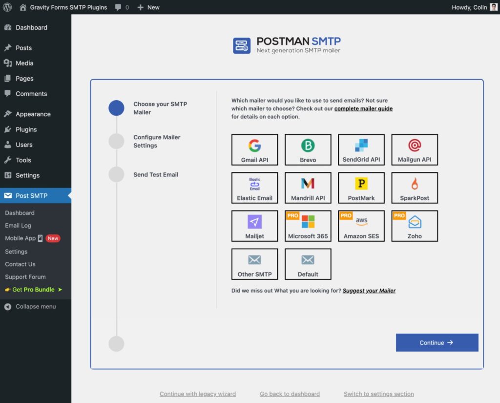Select the Gmail API mailer icon
Viewport: 500px width, 403px height.
pyautogui.click(x=254, y=150)
